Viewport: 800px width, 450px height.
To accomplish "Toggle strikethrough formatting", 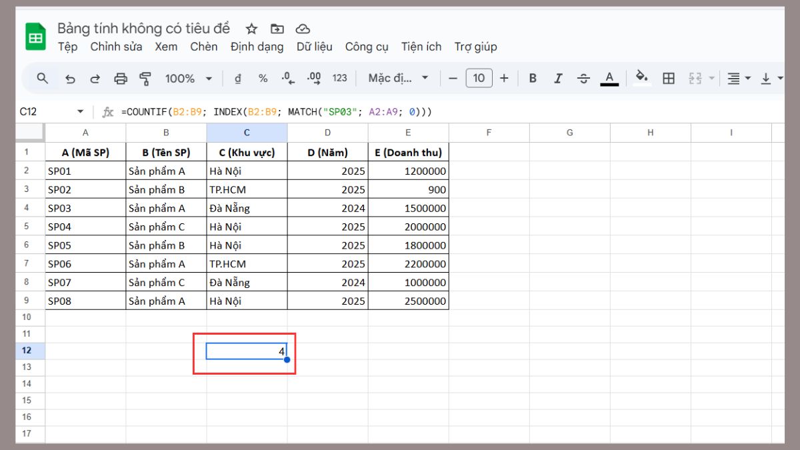I will click(x=583, y=79).
